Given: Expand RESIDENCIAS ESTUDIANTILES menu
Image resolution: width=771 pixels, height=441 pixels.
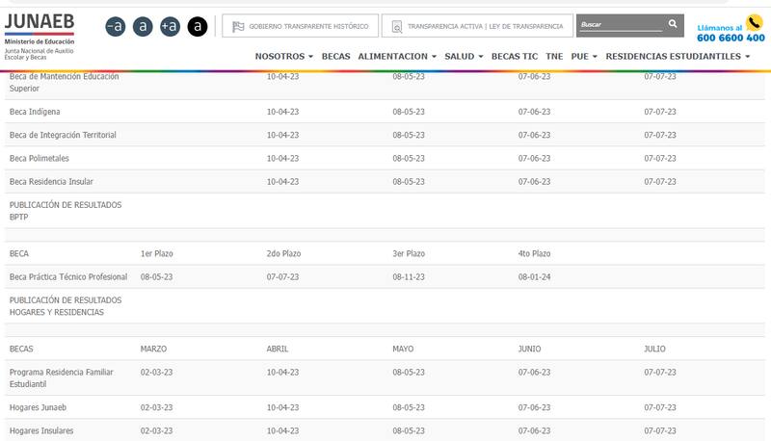Looking at the screenshot, I should coord(678,57).
